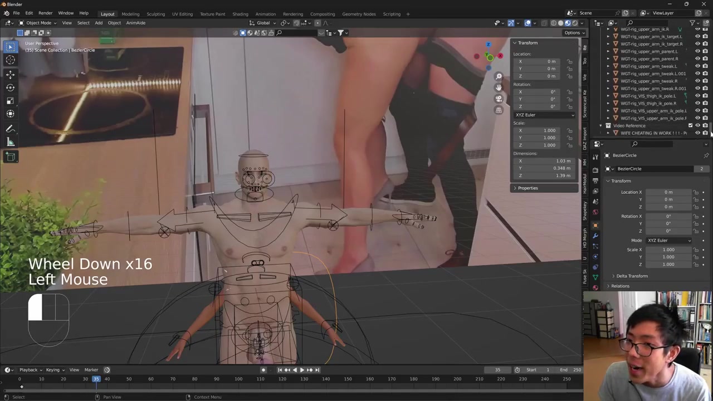The image size is (713, 401).
Task: Choose the Measure tool
Action: [x=10, y=142]
